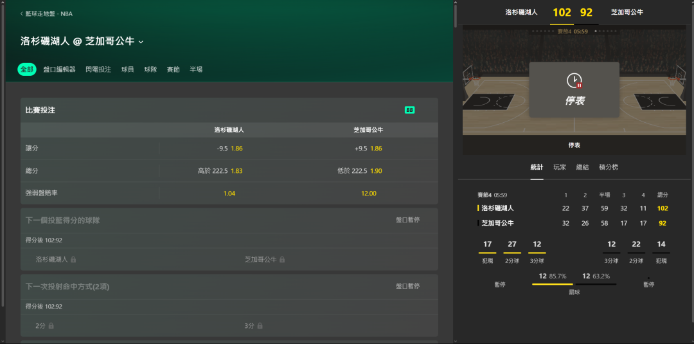Go back to 籃球走地盤 - NBA

(x=46, y=14)
